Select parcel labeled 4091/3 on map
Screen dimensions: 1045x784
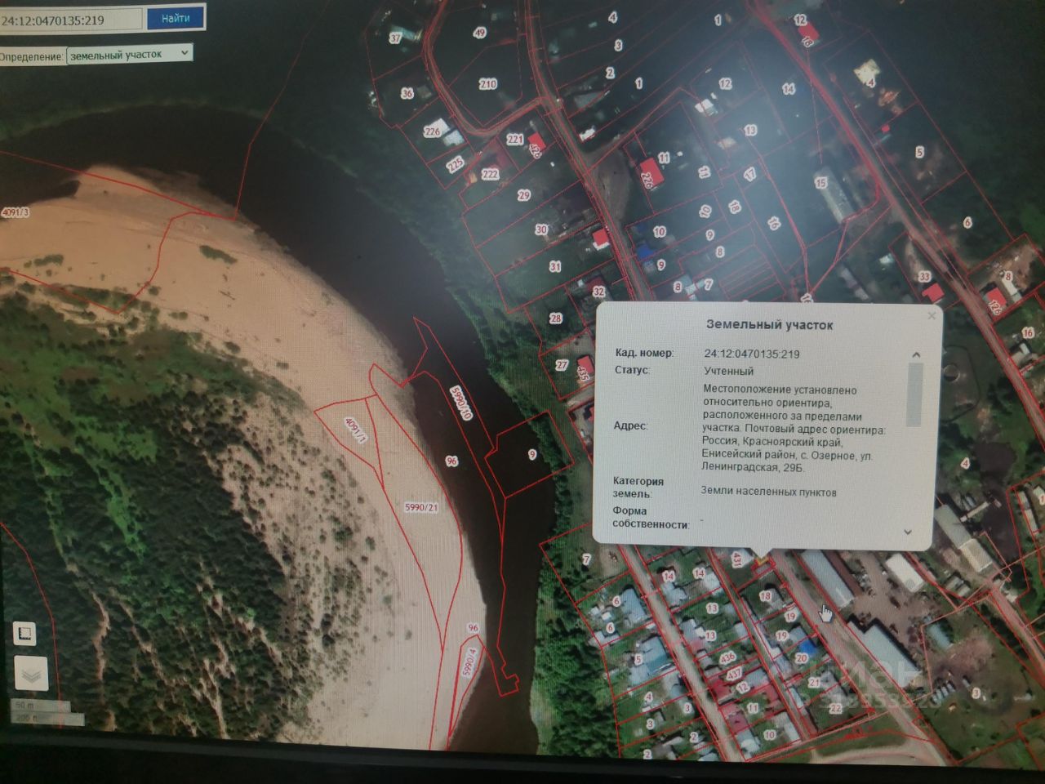point(15,212)
